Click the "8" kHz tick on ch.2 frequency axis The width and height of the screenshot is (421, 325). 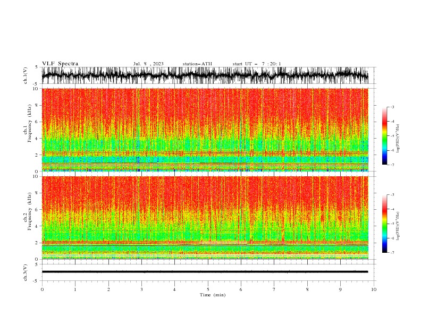click(x=38, y=193)
